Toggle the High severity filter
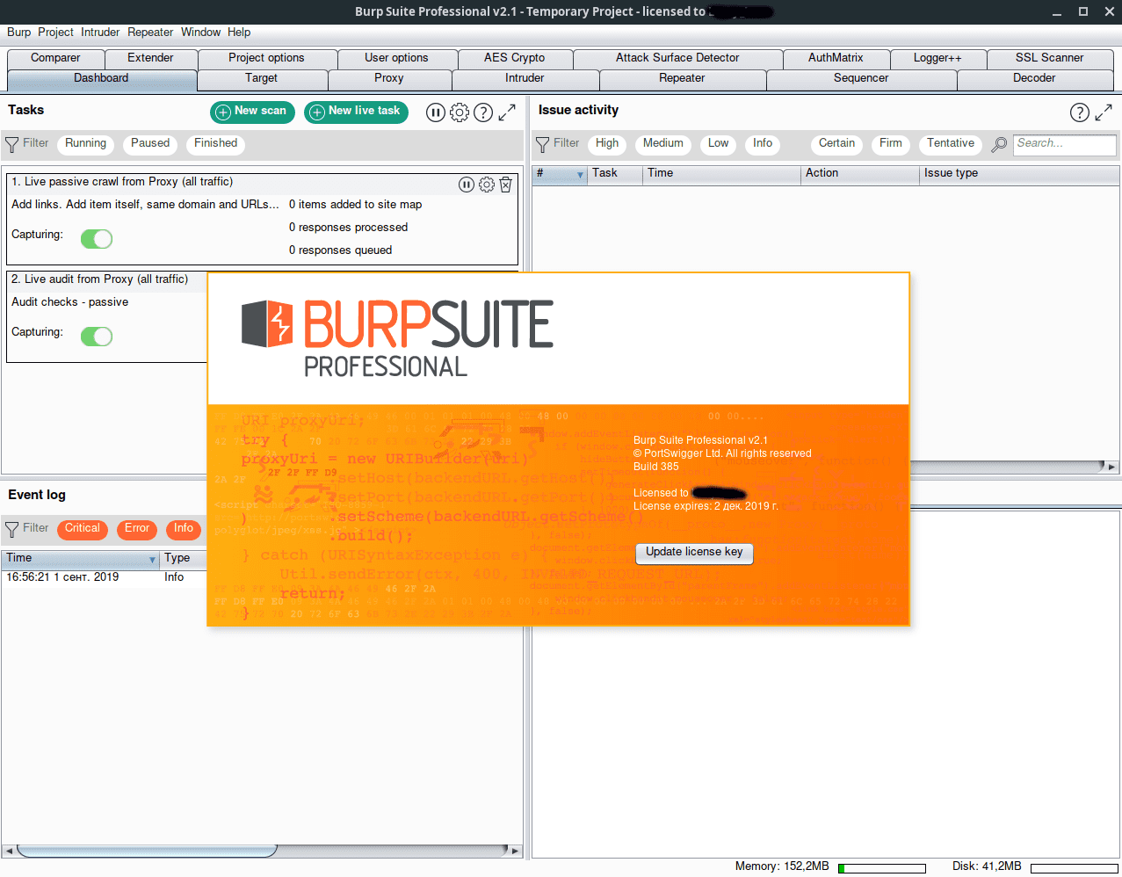 607,144
